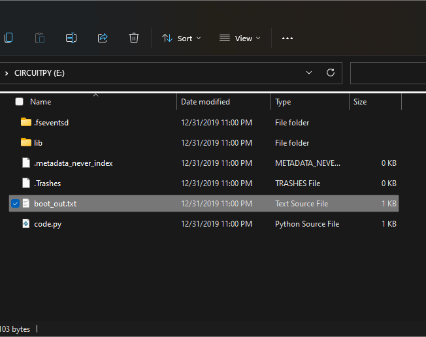Click the Delete trash can icon
The height and width of the screenshot is (337, 426).
[x=134, y=38]
